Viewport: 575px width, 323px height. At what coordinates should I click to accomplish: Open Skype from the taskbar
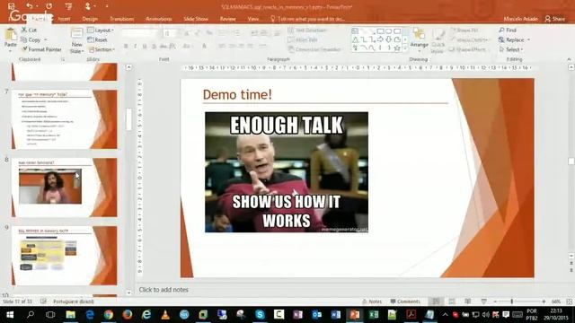tap(260, 315)
